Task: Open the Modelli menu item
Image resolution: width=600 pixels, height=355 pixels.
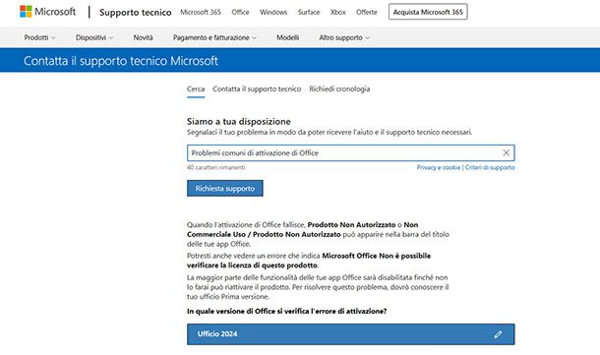Action: coord(288,37)
